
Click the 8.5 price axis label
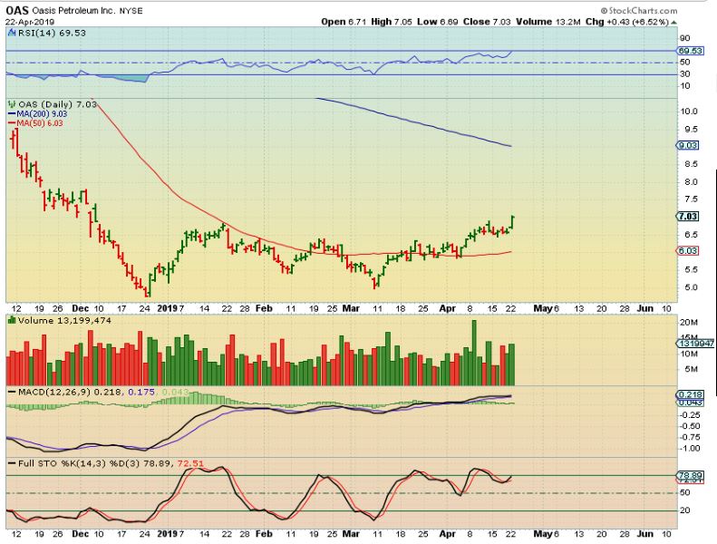[691, 164]
